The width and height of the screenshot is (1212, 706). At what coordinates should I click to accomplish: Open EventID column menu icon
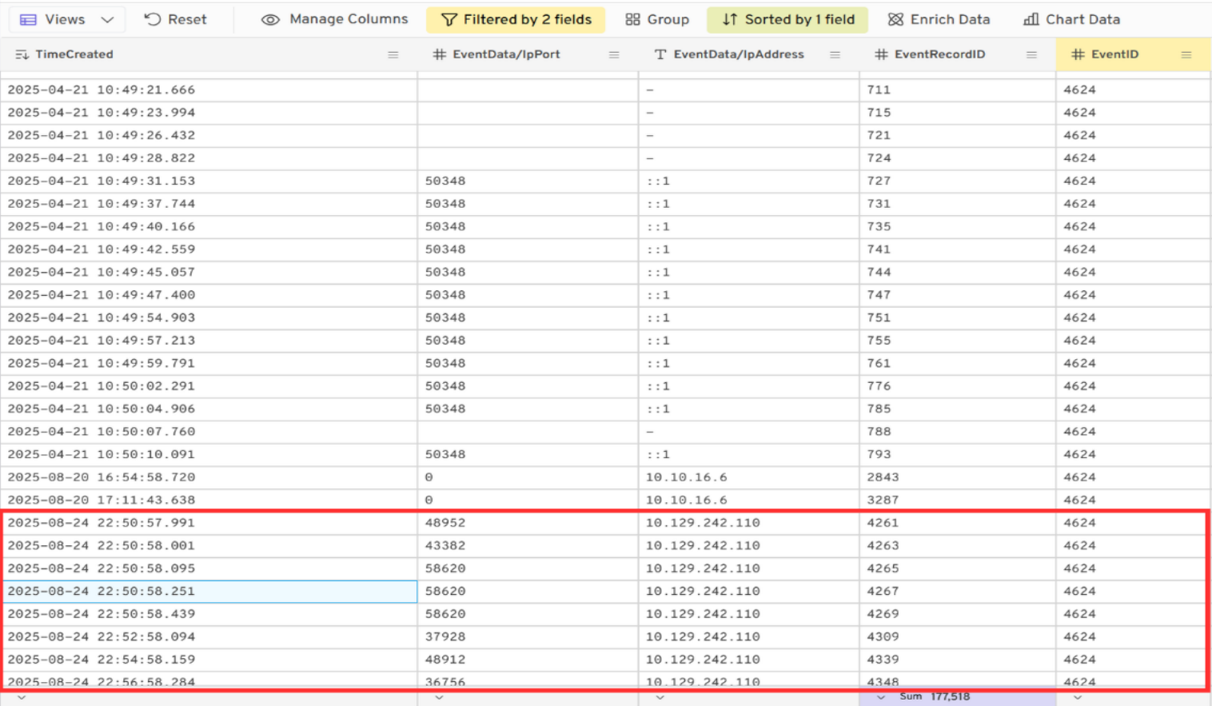tap(1186, 54)
